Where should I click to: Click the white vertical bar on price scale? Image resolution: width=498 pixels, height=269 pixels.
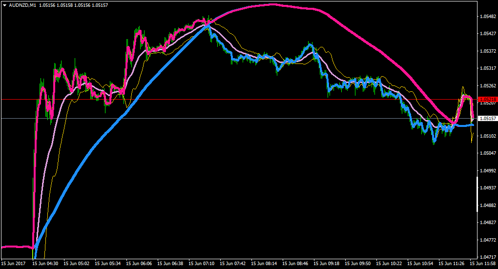pyautogui.click(x=477, y=194)
